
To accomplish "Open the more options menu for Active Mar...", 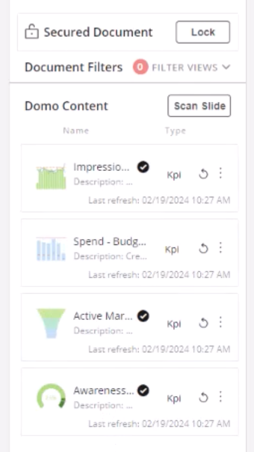I will (x=220, y=322).
